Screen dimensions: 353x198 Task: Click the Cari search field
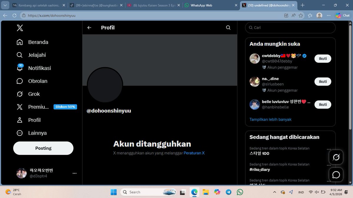pyautogui.click(x=290, y=28)
